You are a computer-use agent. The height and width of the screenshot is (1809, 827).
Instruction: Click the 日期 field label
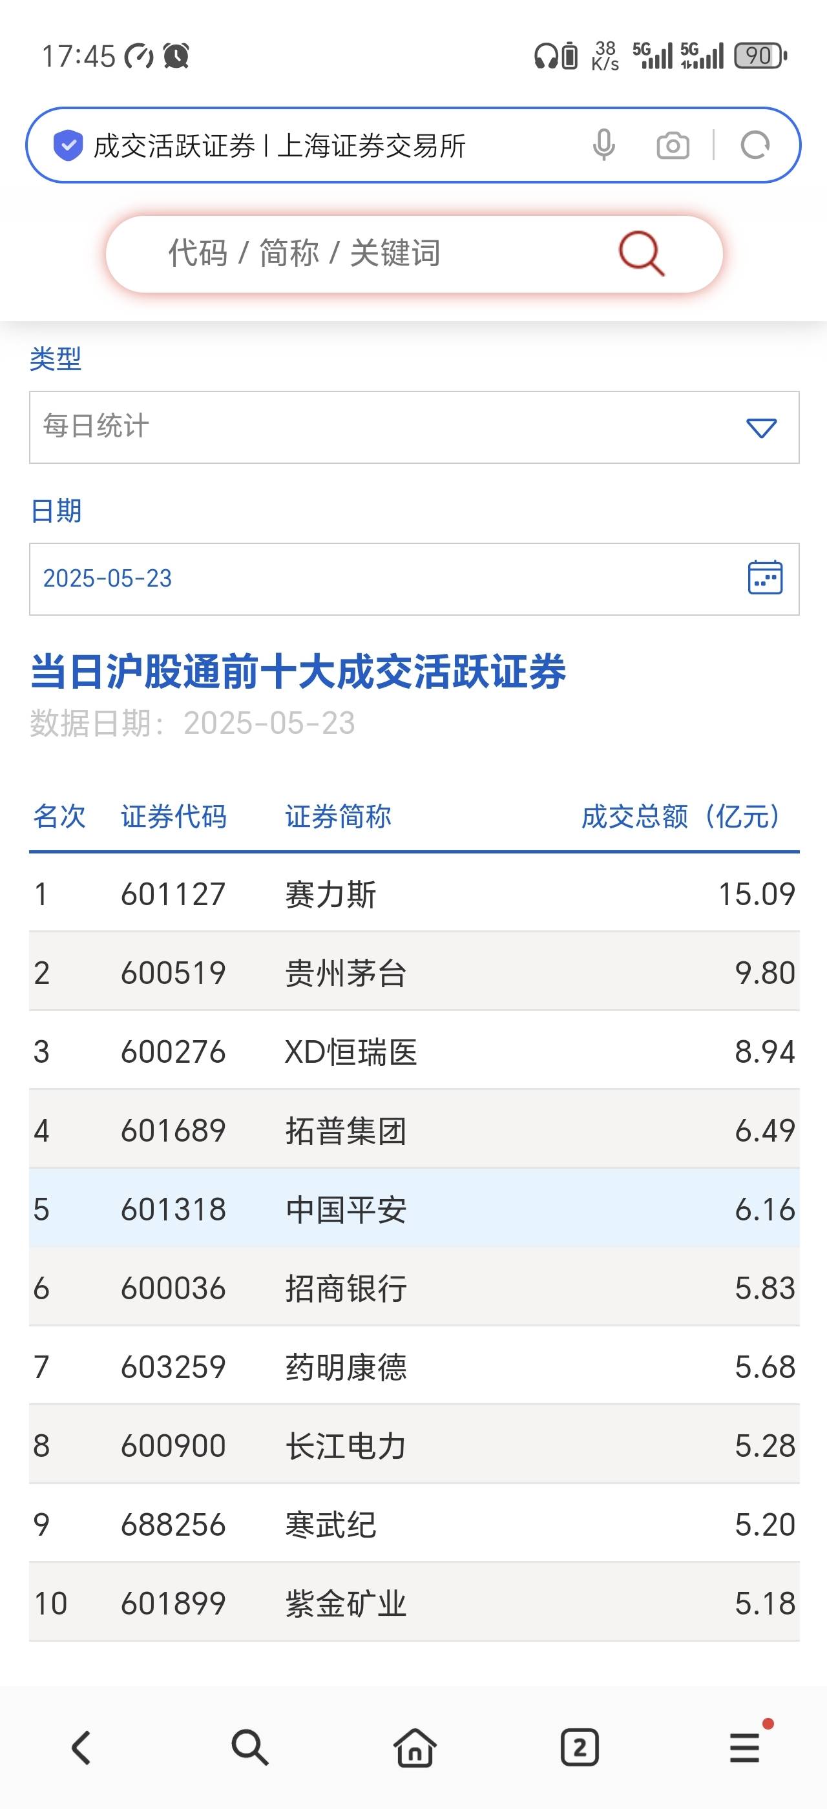click(x=56, y=510)
